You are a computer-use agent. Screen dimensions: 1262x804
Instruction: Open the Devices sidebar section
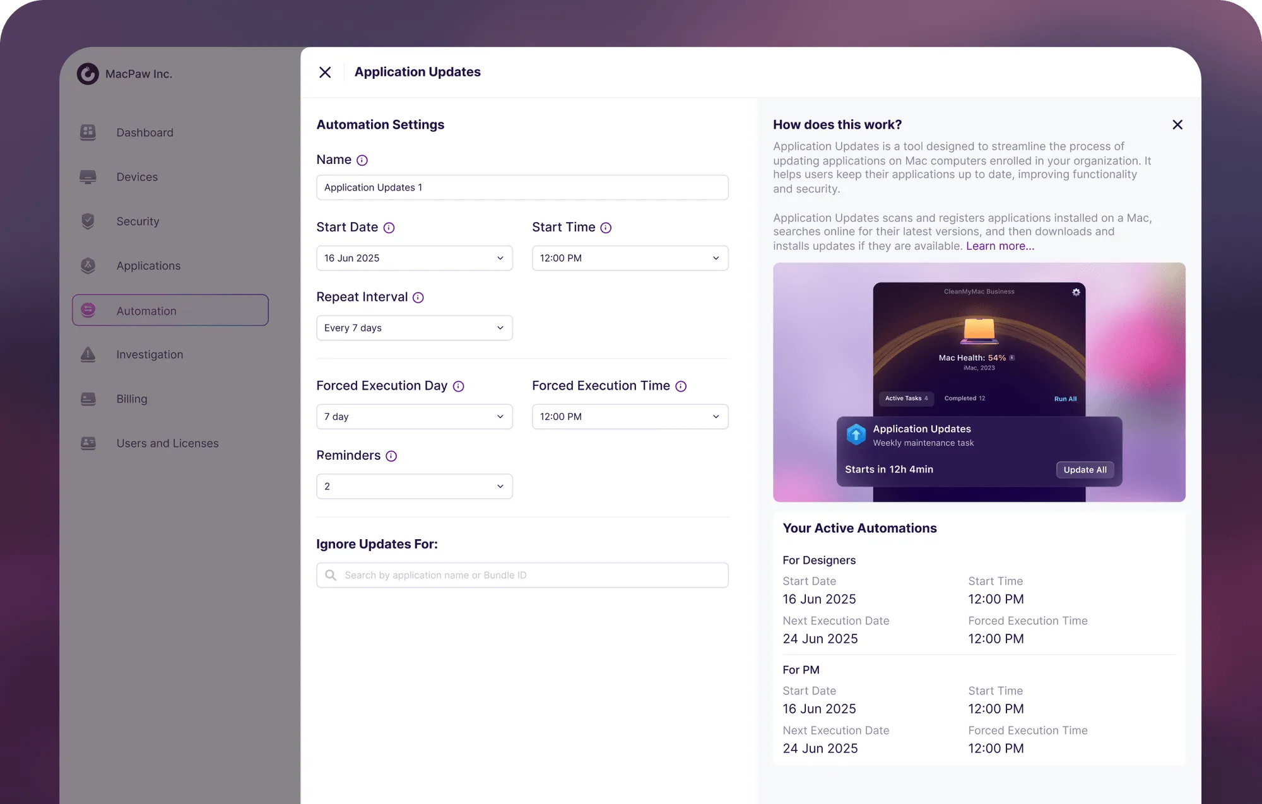pos(137,177)
